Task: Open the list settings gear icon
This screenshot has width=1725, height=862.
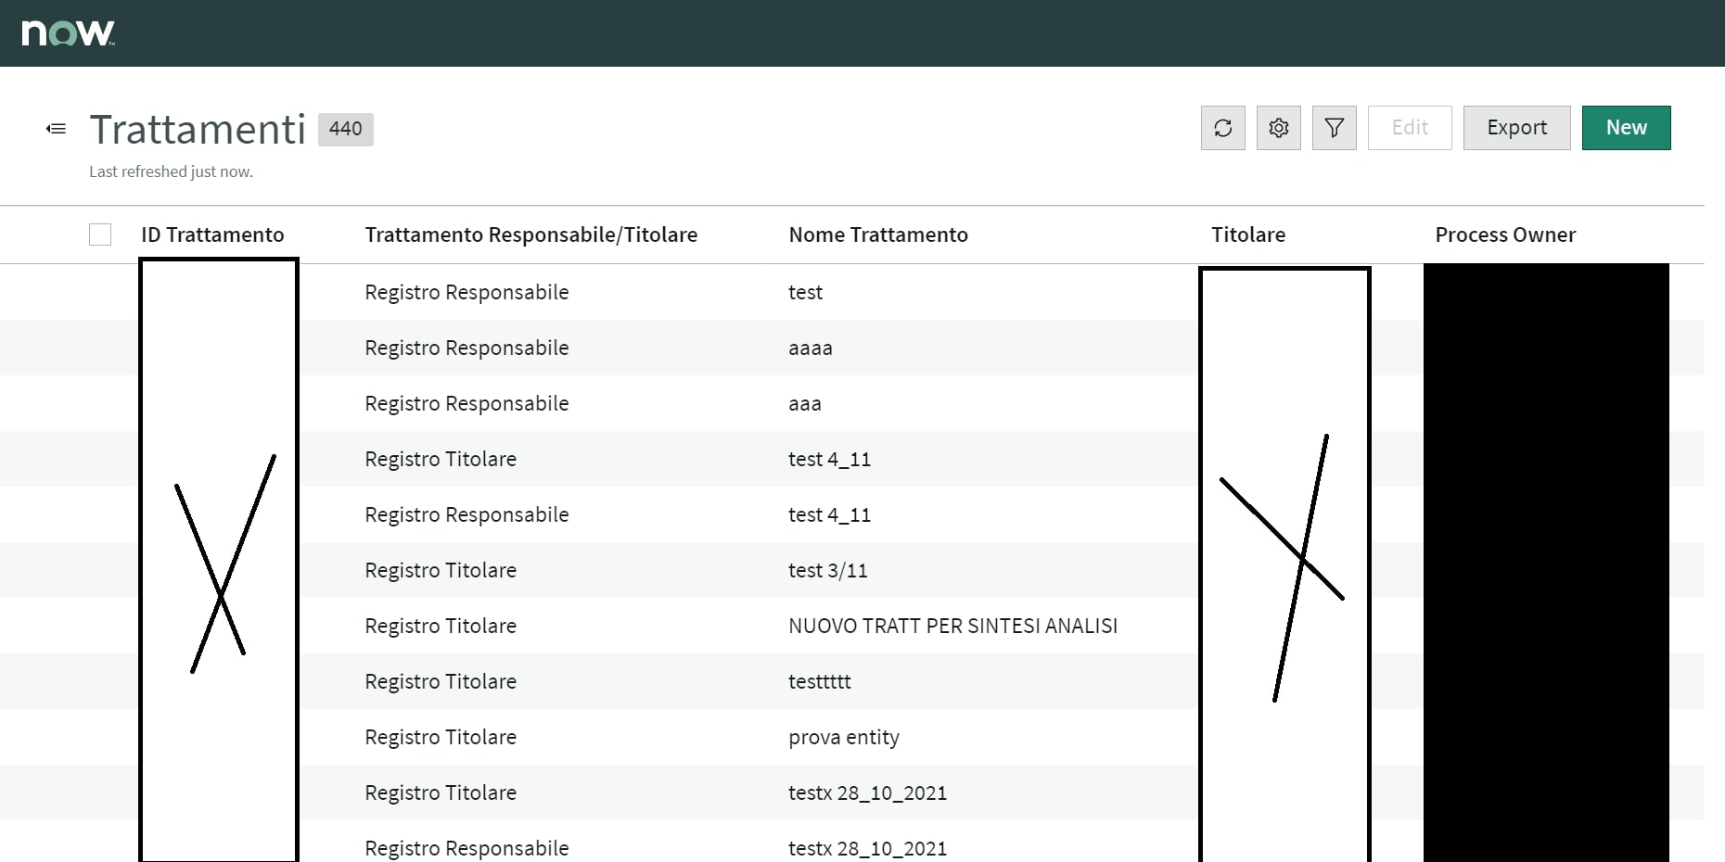Action: [x=1278, y=128]
